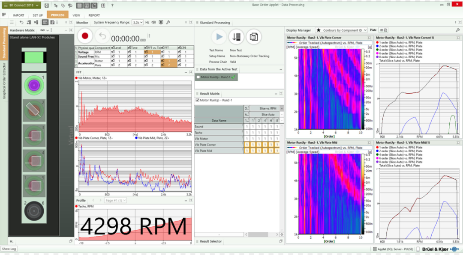The width and height of the screenshot is (463, 255).
Task: Click the speaker icon in the Monitor toolbar
Action: tap(153, 22)
